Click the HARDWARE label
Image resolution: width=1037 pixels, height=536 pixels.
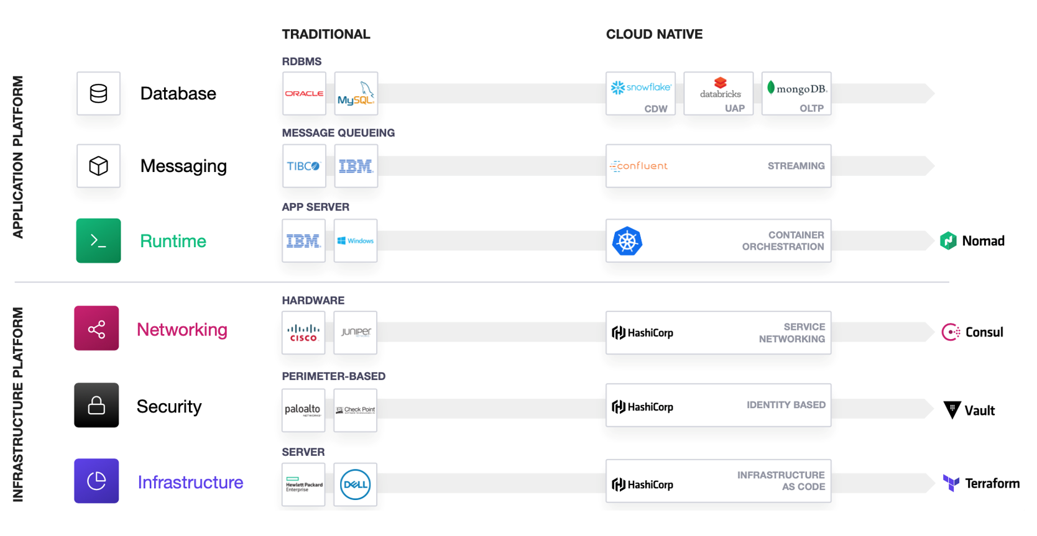click(x=313, y=301)
